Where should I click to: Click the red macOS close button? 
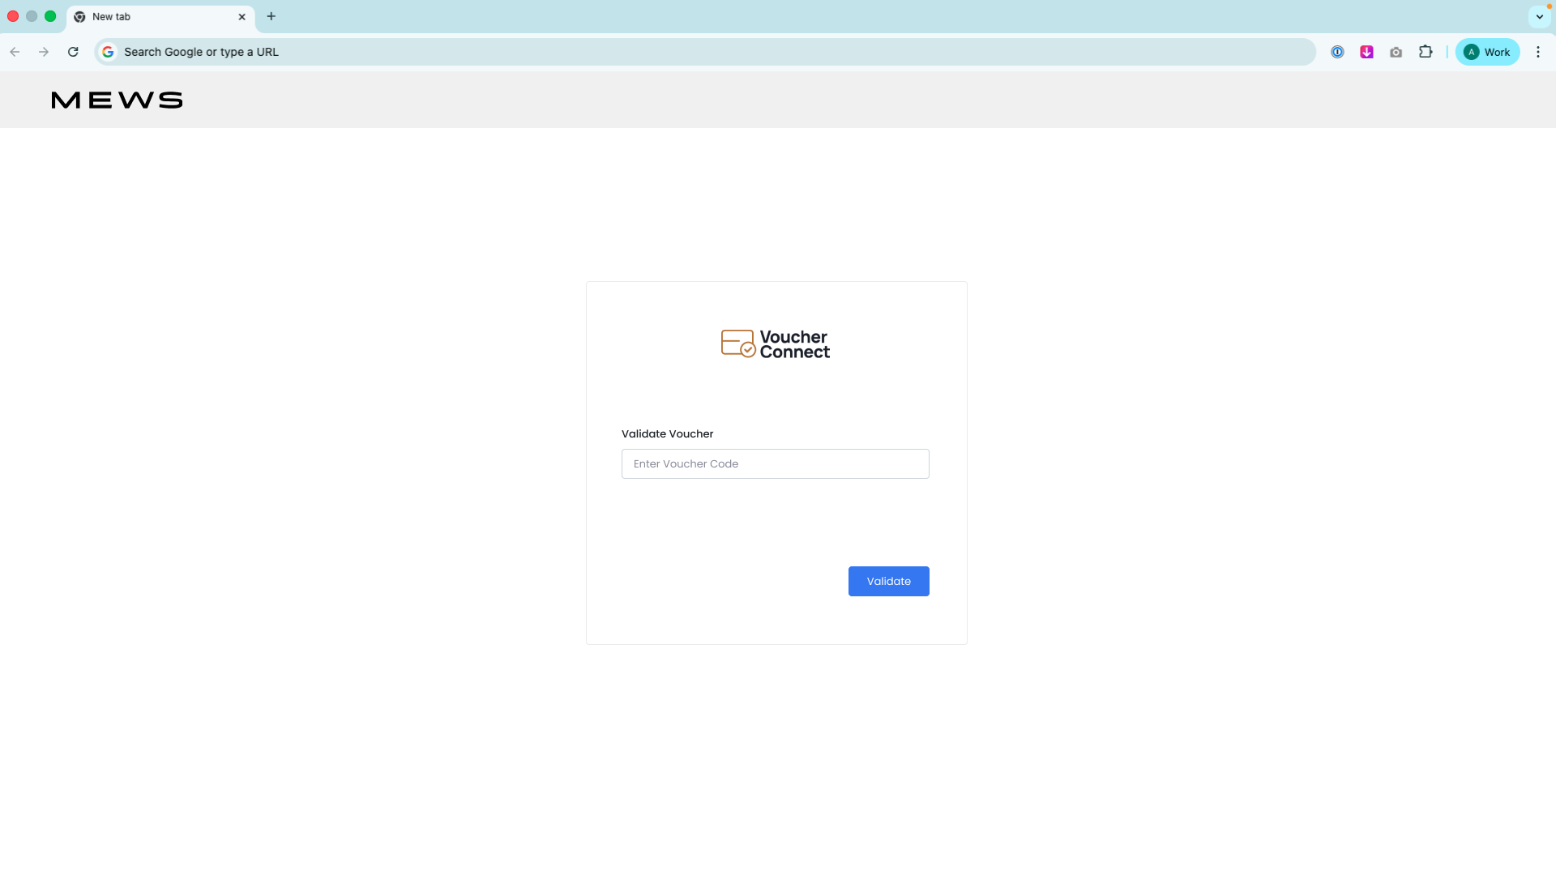[13, 16]
